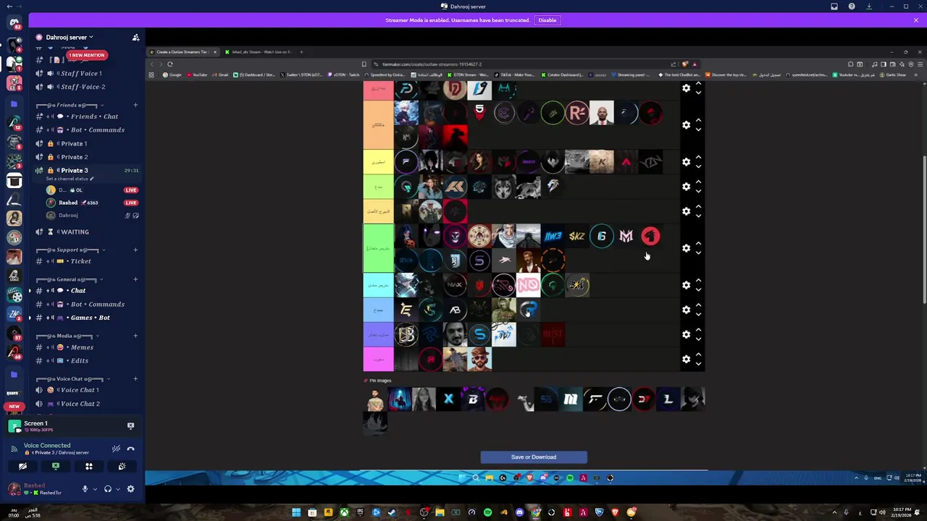Open Discord user settings gear
Image resolution: width=927 pixels, height=521 pixels.
130,489
